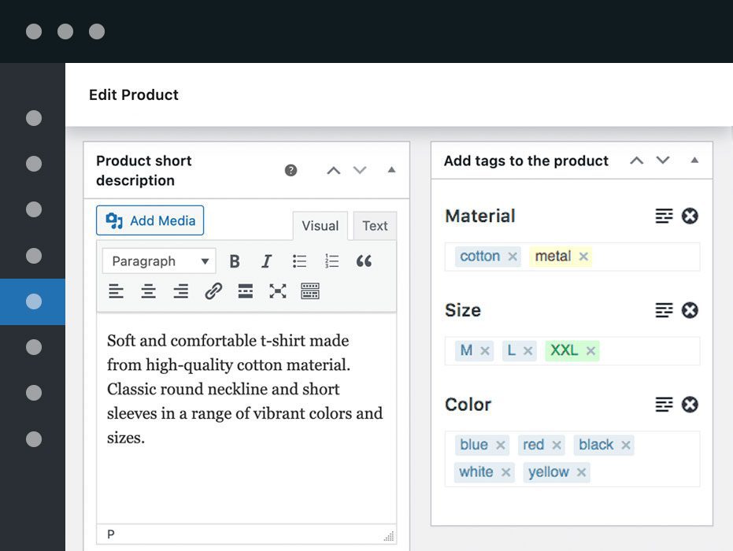The height and width of the screenshot is (551, 733).
Task: Click the Add Media button
Action: [150, 220]
